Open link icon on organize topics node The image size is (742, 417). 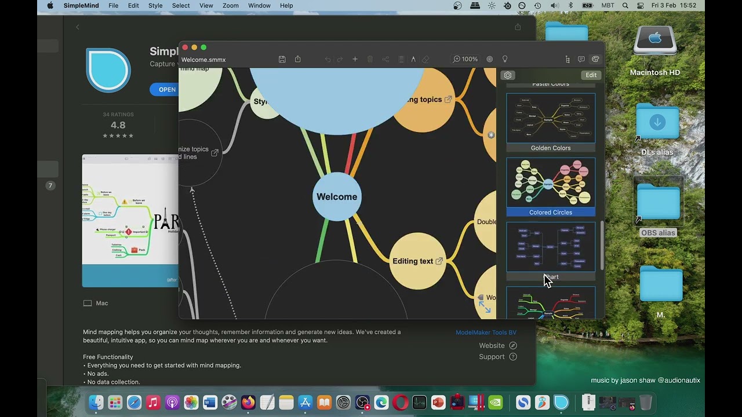[x=214, y=153]
